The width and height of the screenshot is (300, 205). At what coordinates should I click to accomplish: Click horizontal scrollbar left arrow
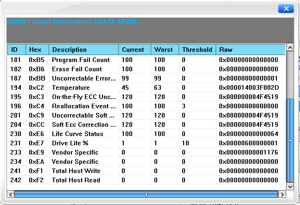[11, 194]
